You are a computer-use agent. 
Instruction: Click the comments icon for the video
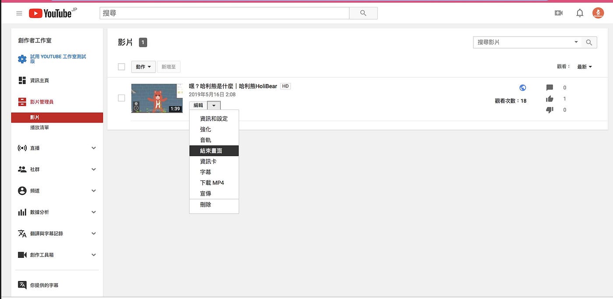[x=550, y=88]
